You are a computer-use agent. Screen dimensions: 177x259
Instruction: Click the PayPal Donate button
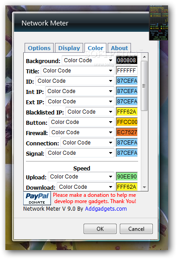point(37,198)
